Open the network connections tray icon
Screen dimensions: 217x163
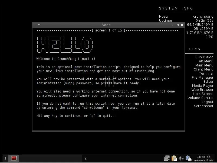tap(166, 158)
